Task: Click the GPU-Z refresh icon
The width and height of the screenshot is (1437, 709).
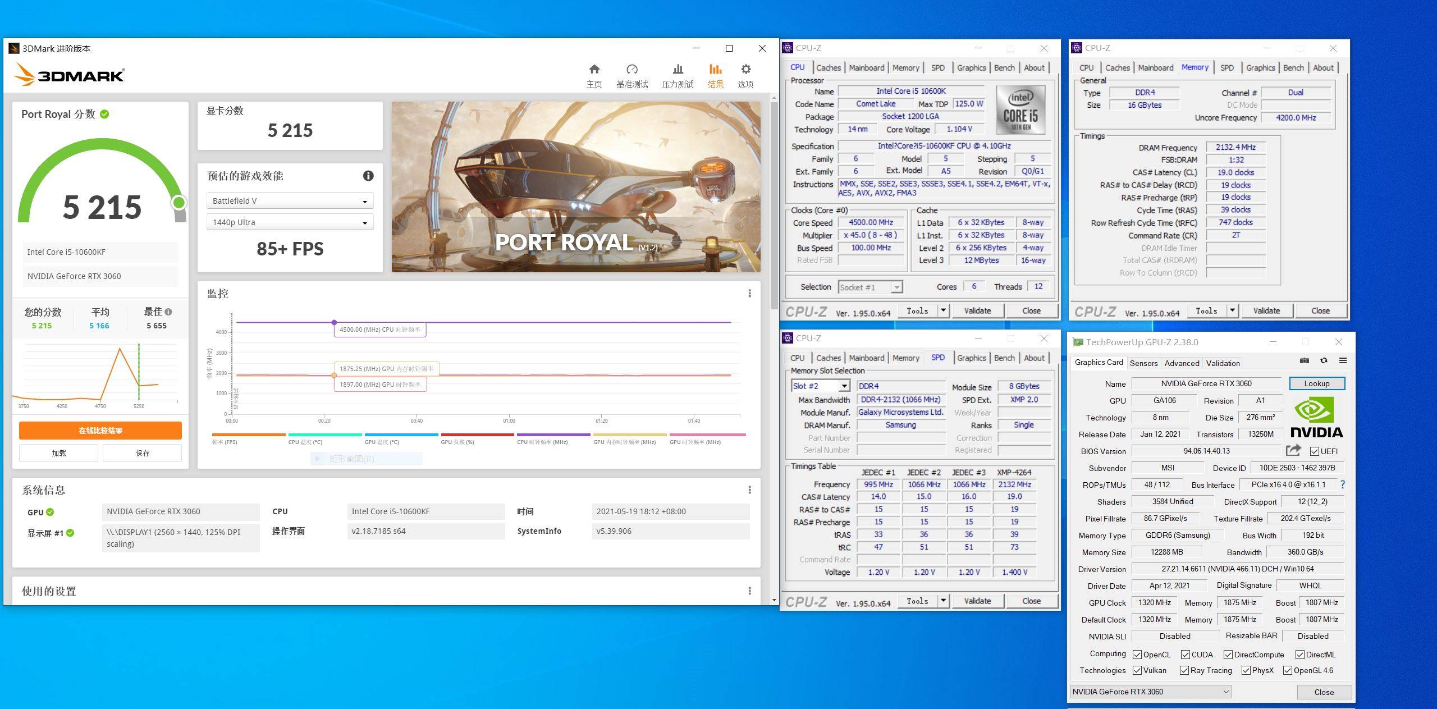Action: 1324,360
